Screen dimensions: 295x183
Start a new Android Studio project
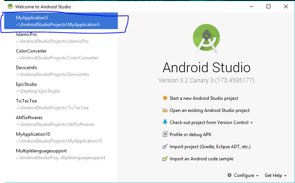pos(204,98)
